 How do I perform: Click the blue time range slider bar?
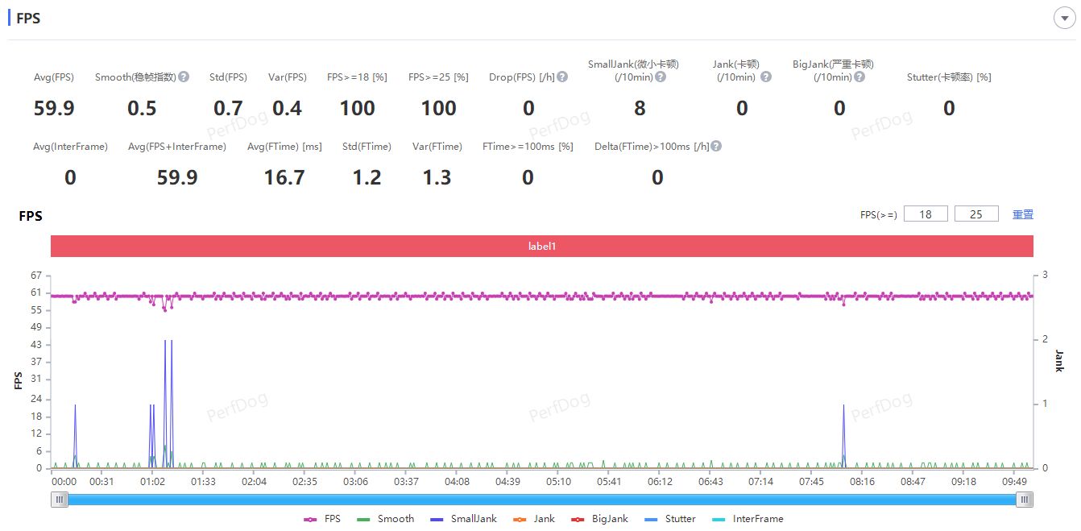542,500
